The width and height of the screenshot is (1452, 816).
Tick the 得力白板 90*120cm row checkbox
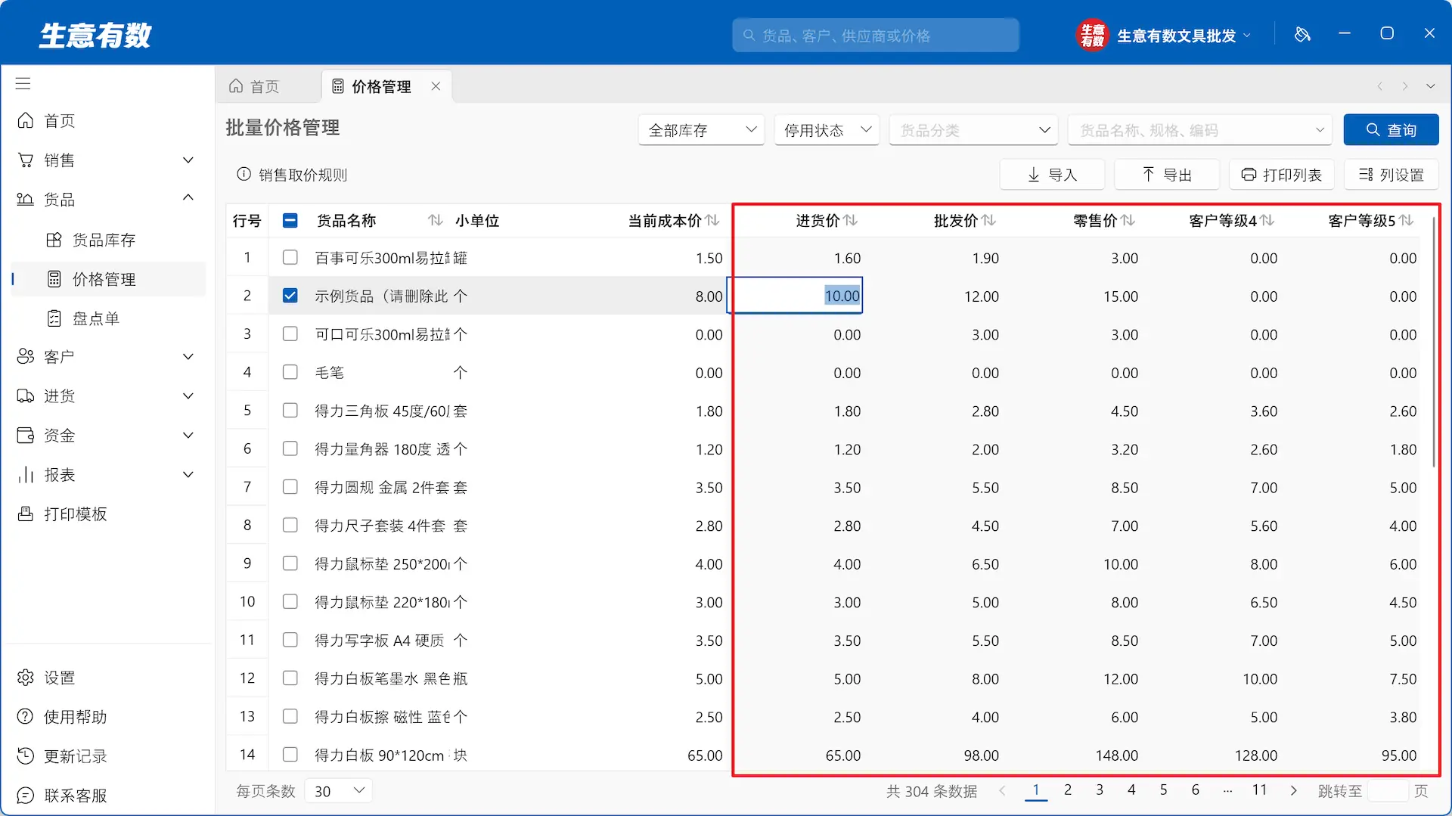(x=290, y=755)
